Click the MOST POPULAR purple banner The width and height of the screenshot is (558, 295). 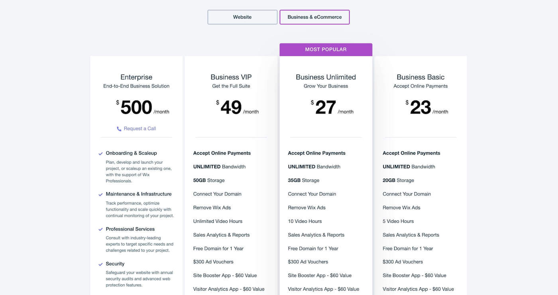click(326, 49)
